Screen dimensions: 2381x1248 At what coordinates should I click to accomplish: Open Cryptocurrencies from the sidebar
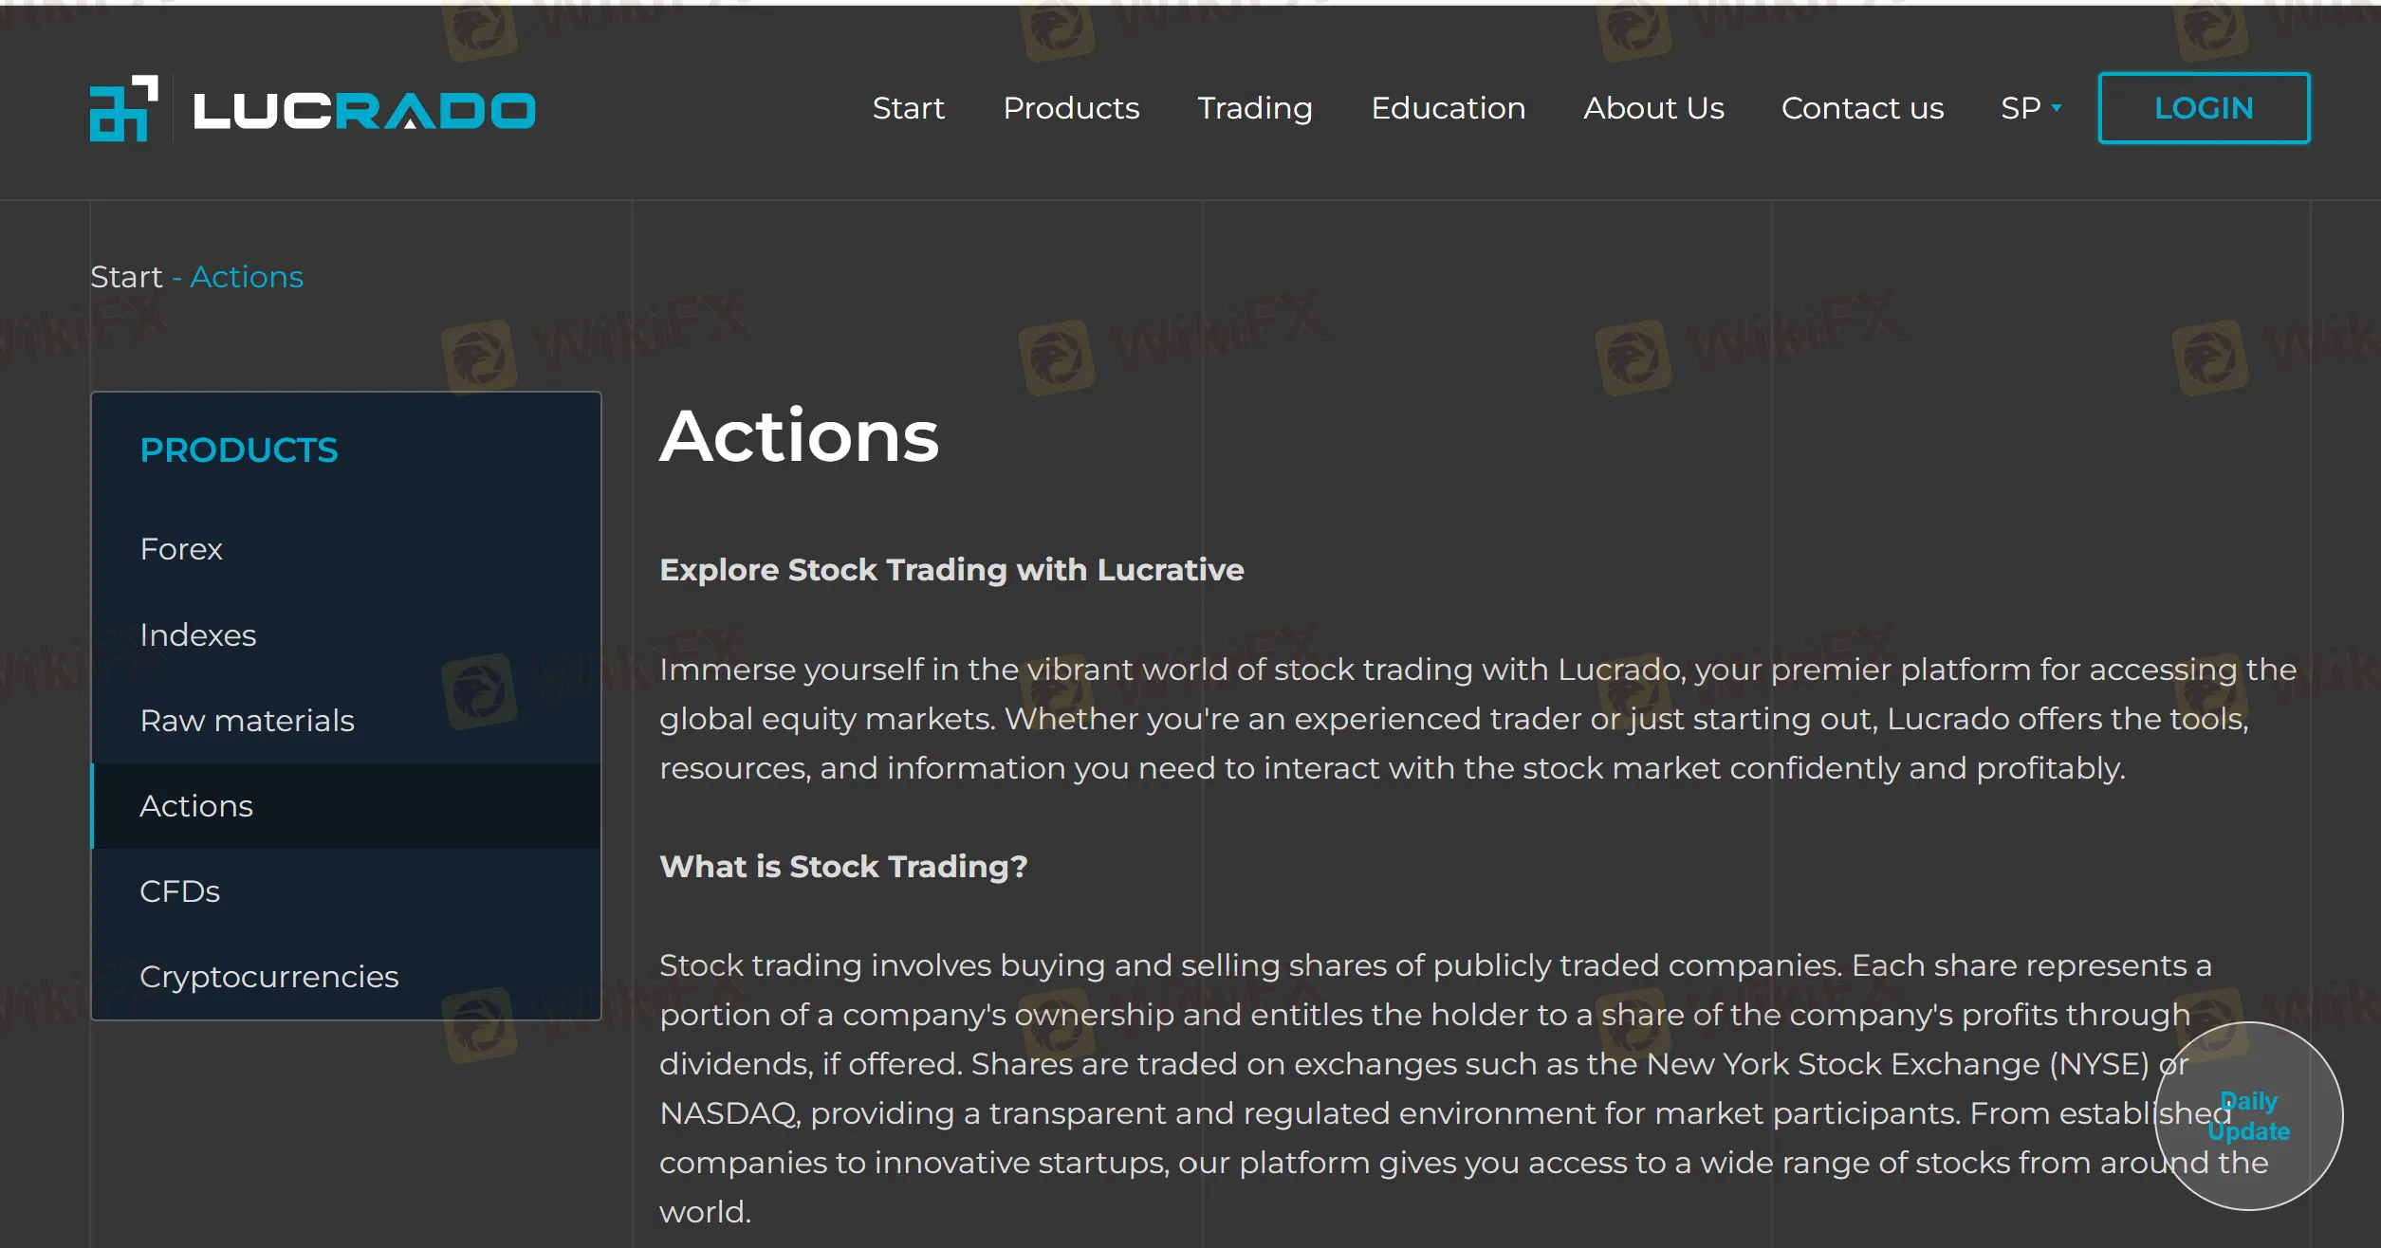pyautogui.click(x=268, y=977)
